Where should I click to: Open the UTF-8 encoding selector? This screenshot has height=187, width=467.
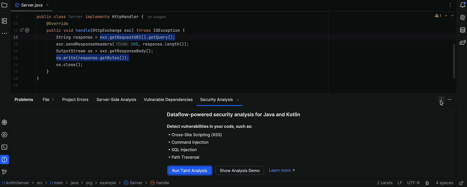pyautogui.click(x=413, y=183)
